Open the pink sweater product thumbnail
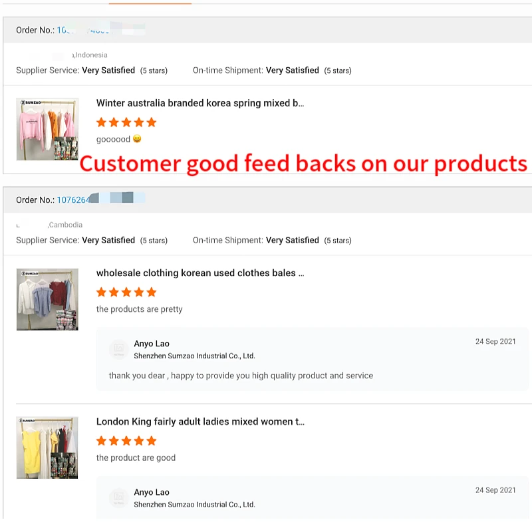 pos(47,129)
